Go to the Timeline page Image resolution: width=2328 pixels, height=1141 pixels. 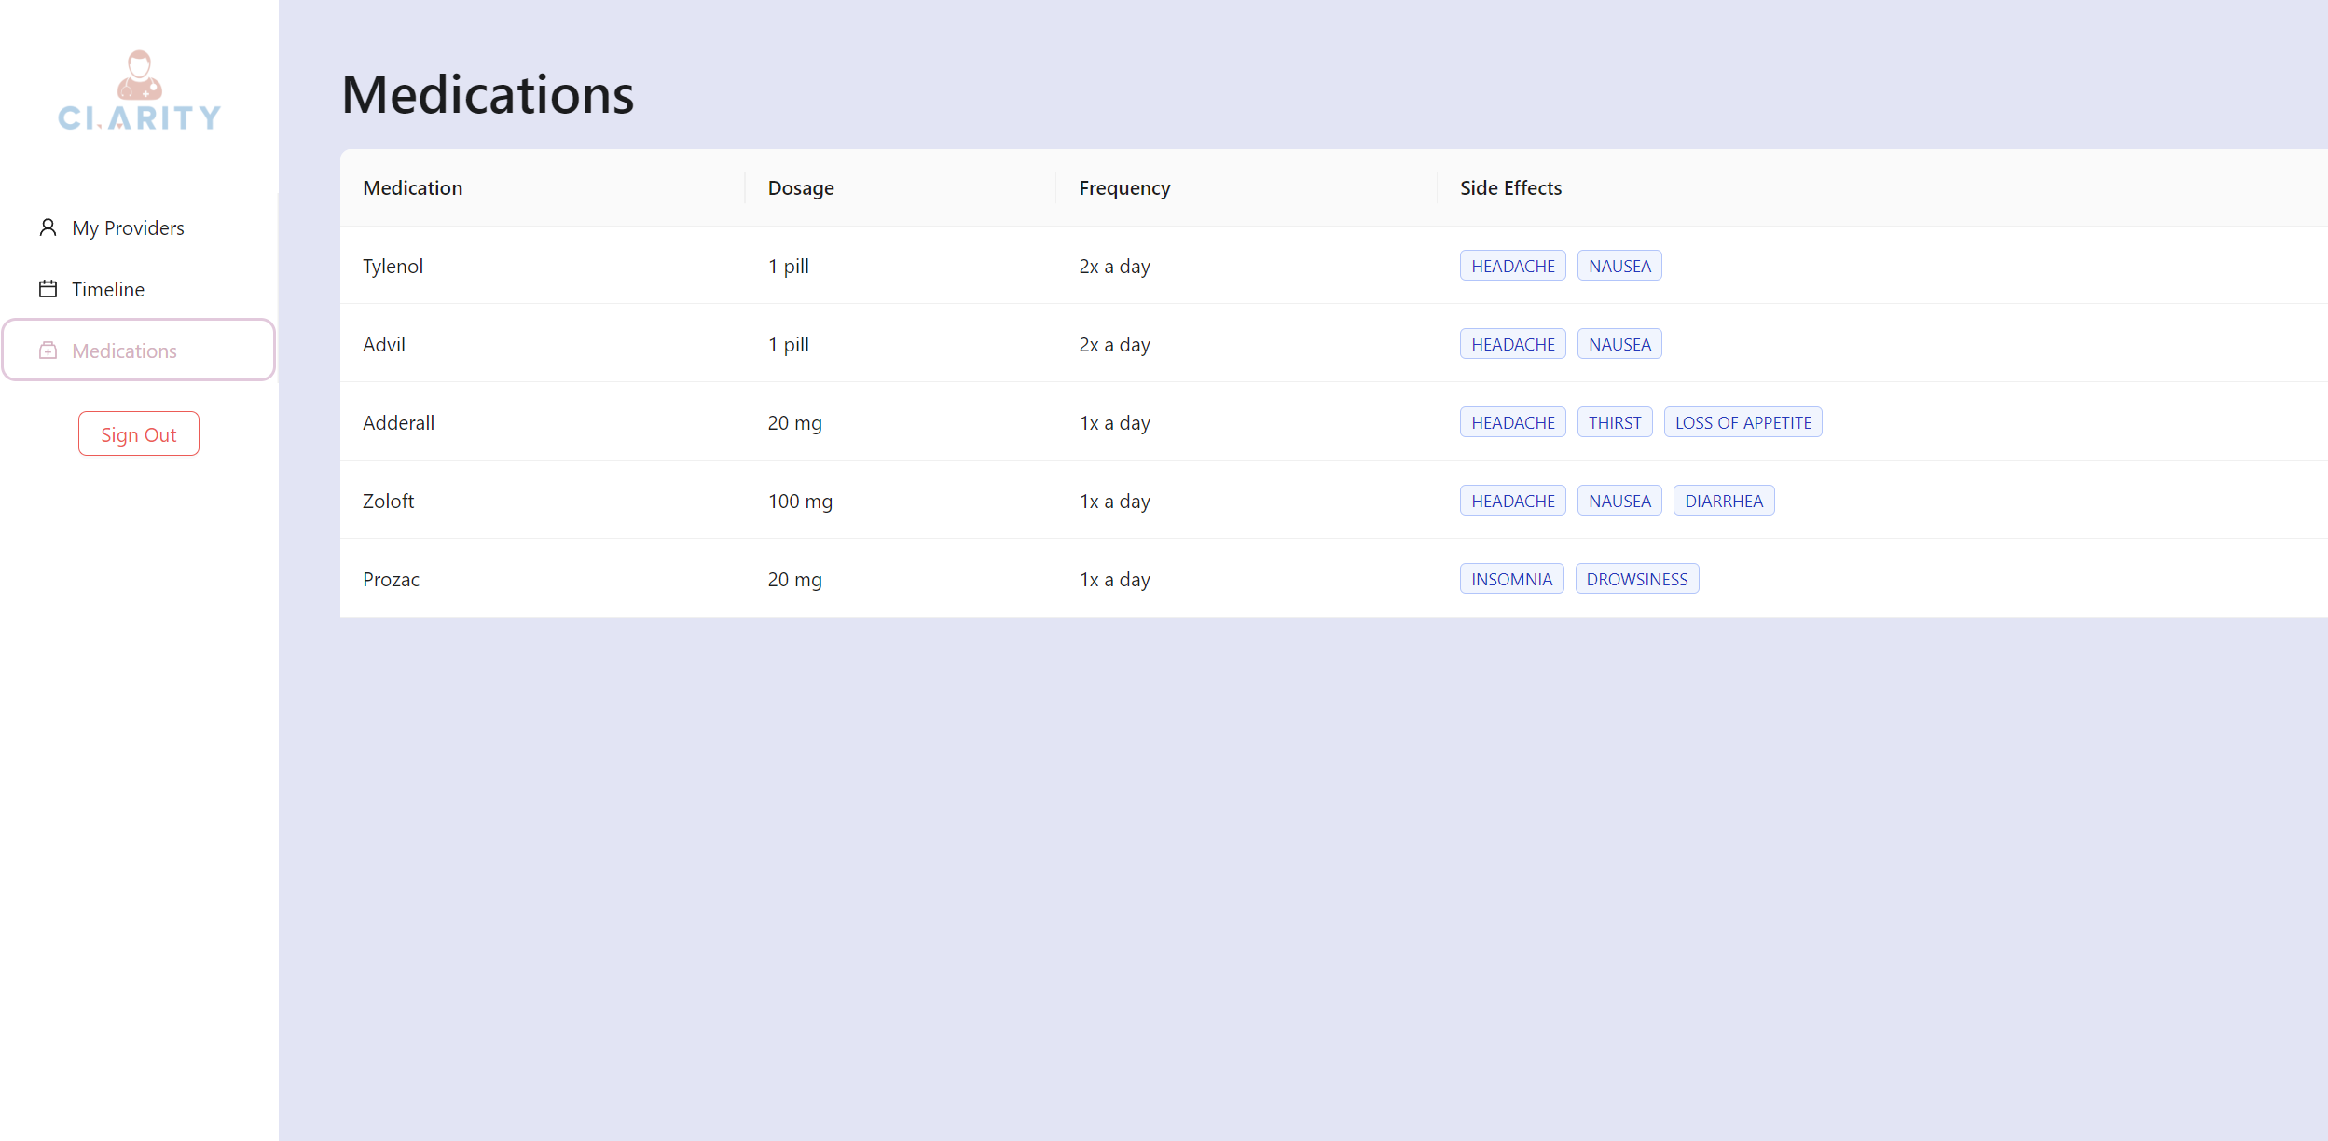(x=108, y=290)
